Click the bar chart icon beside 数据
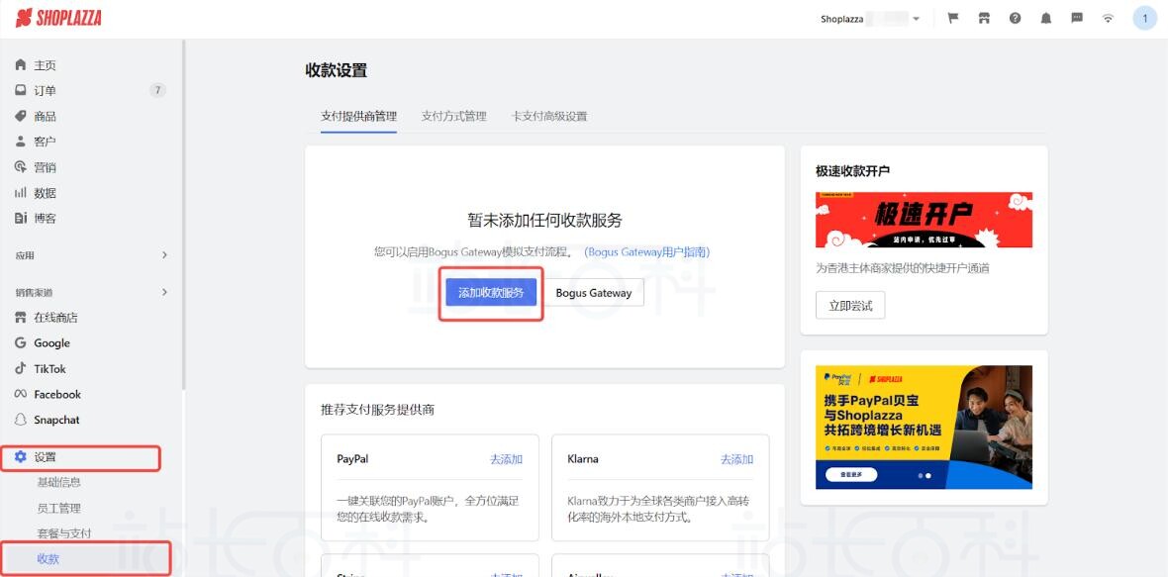Image resolution: width=1168 pixels, height=577 pixels. pyautogui.click(x=21, y=193)
